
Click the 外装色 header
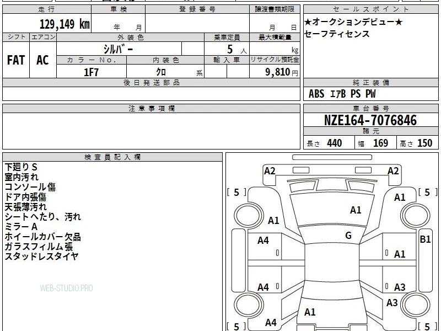(131, 38)
